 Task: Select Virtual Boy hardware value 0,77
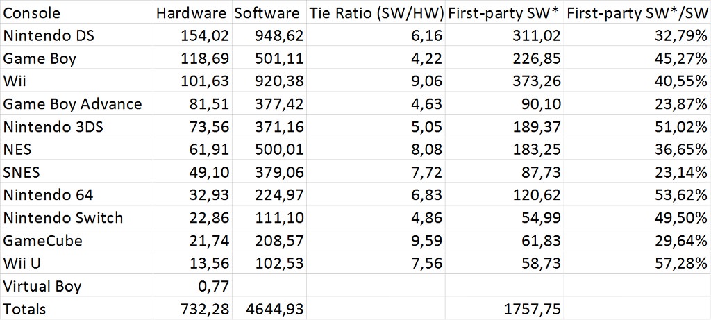(192, 285)
